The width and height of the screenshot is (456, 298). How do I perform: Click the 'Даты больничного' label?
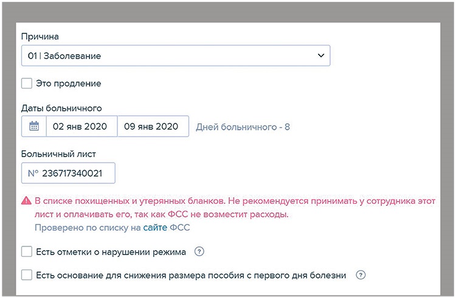61,108
